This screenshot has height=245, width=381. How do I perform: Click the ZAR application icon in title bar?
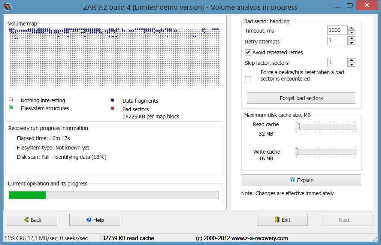pyautogui.click(x=8, y=7)
